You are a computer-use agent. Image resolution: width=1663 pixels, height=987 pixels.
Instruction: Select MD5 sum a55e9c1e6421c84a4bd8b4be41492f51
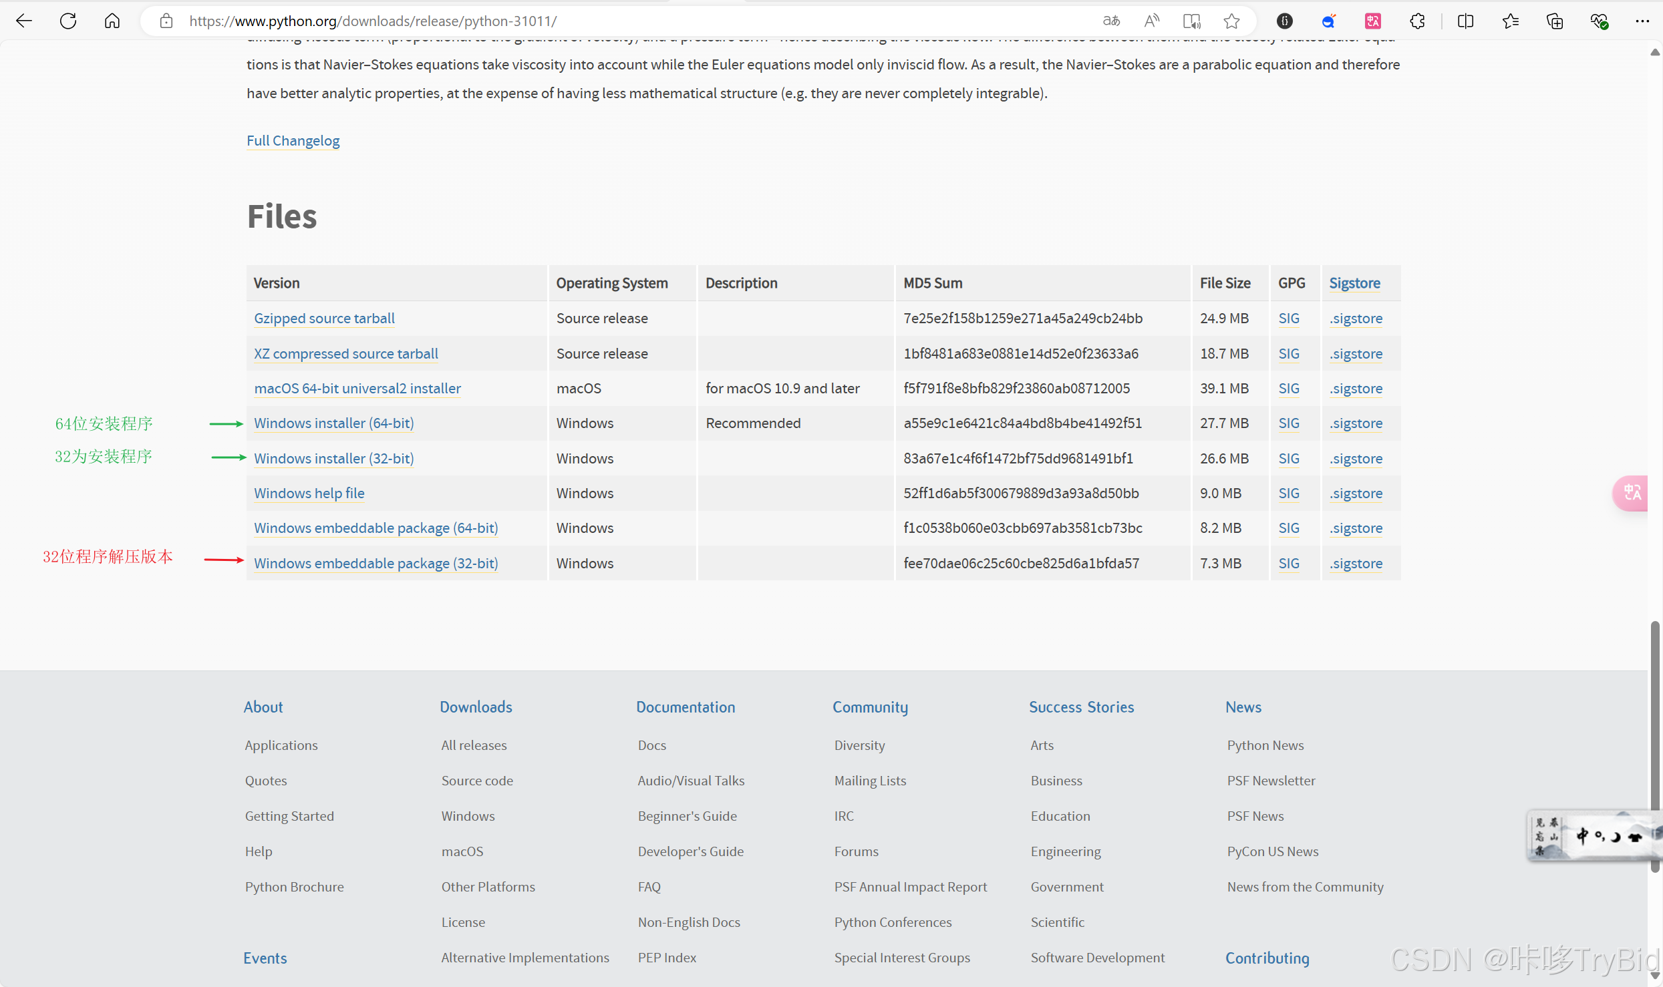[x=1022, y=423]
